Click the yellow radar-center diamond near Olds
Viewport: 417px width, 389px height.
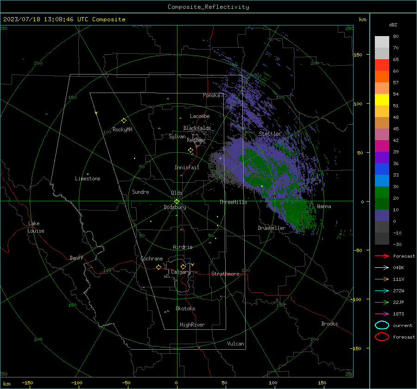177,201
